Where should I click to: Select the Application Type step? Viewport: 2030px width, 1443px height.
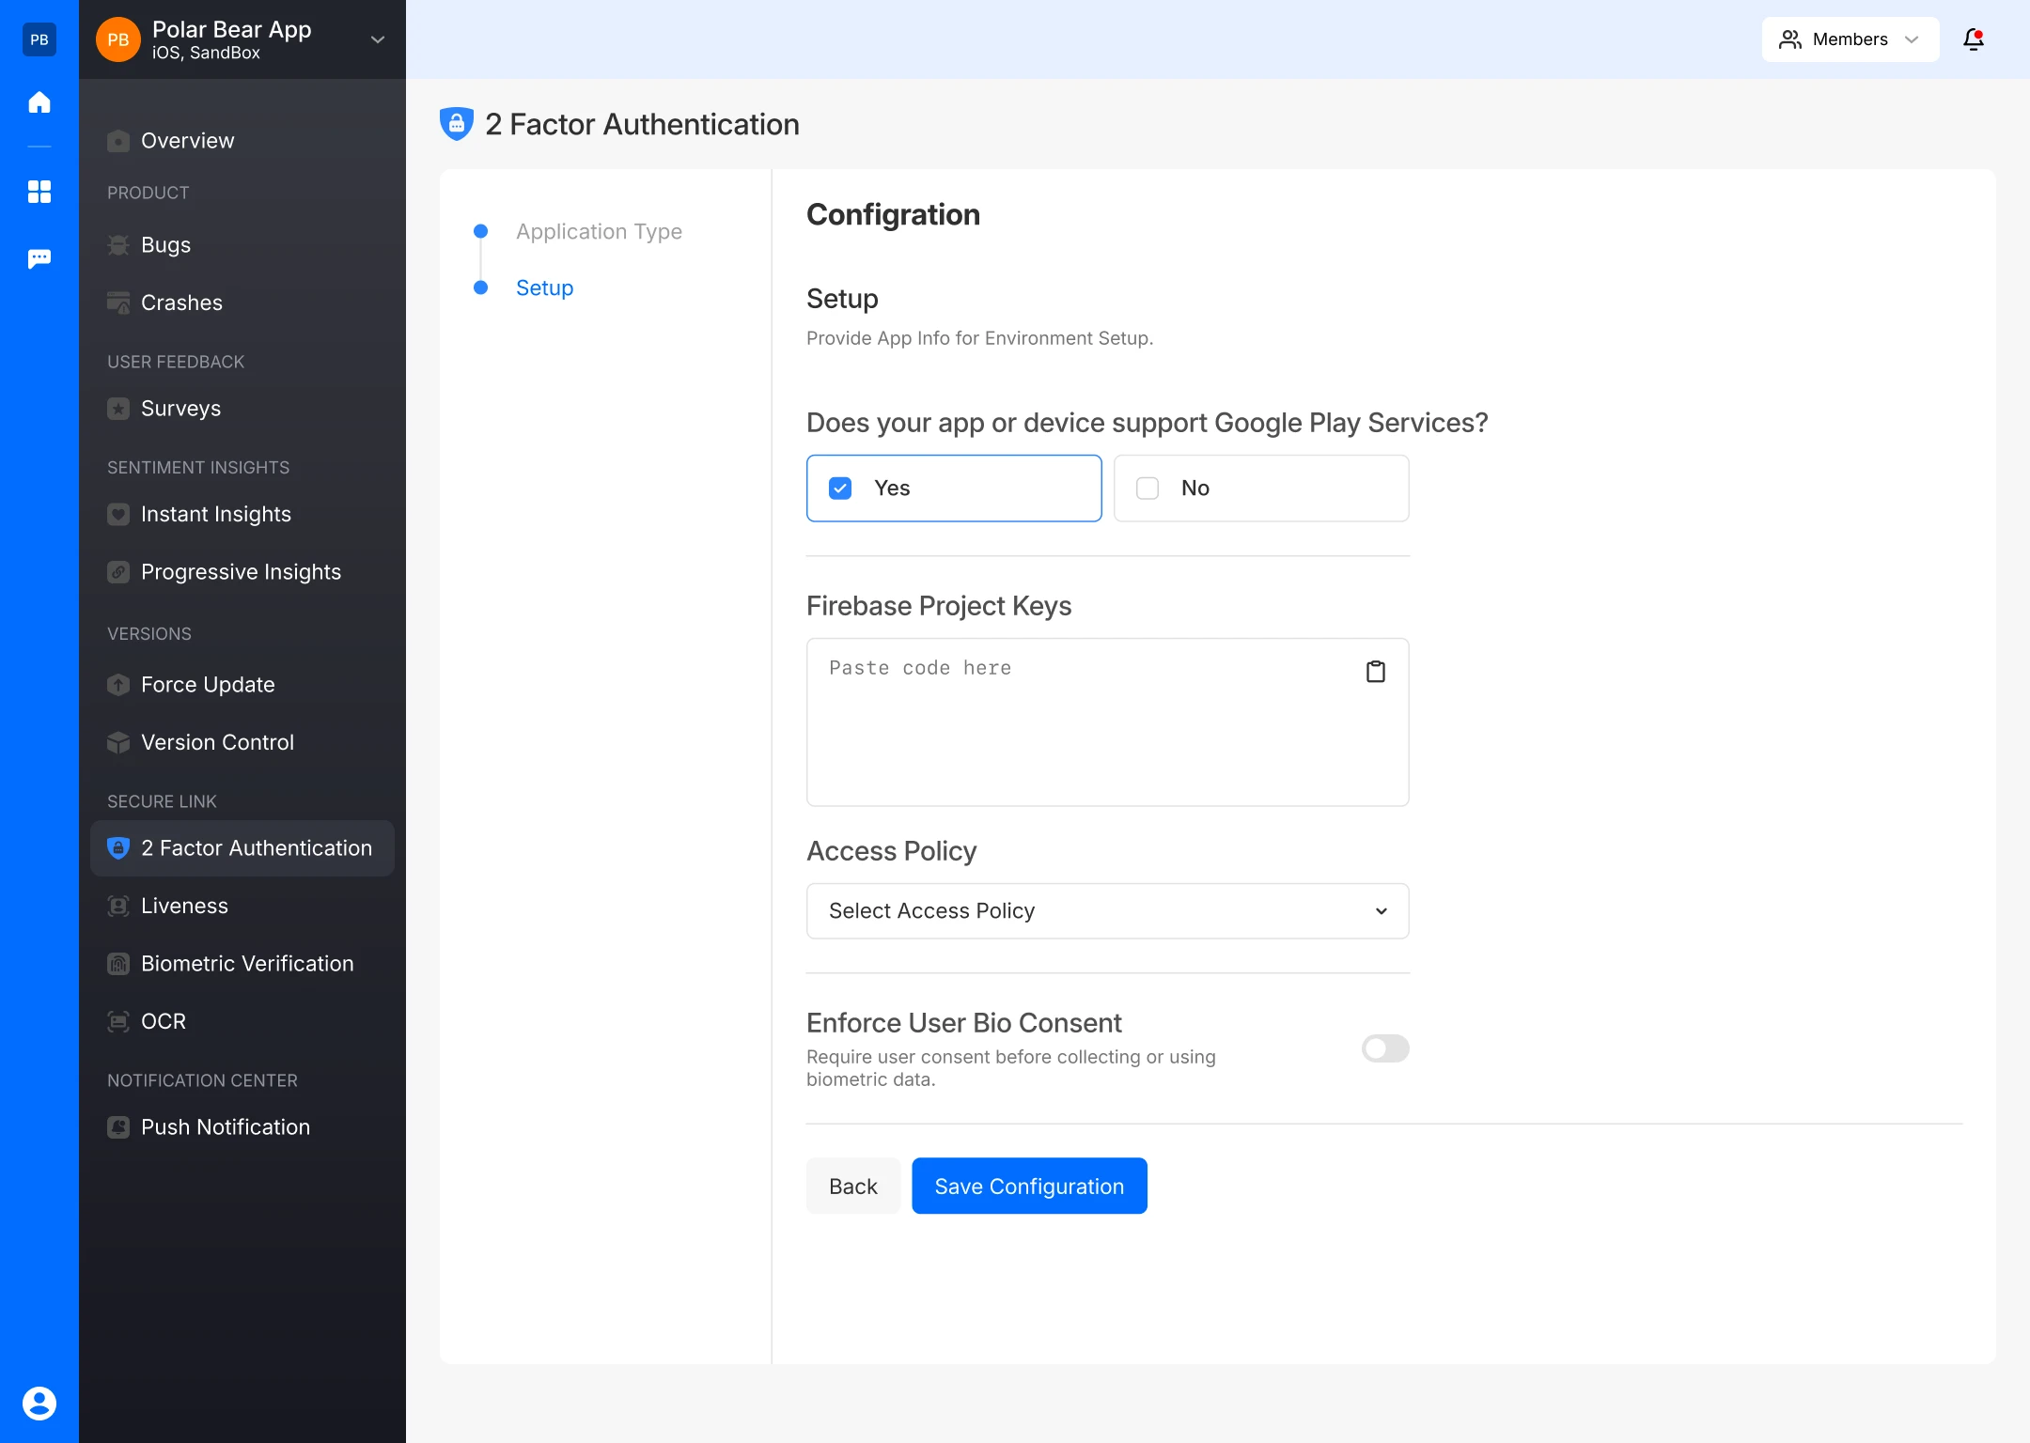pyautogui.click(x=599, y=231)
